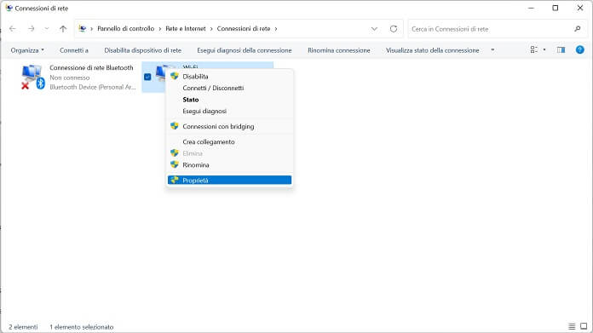Minimize the Connessioni di rete window
Screen dimensions: 593x333
point(531,8)
